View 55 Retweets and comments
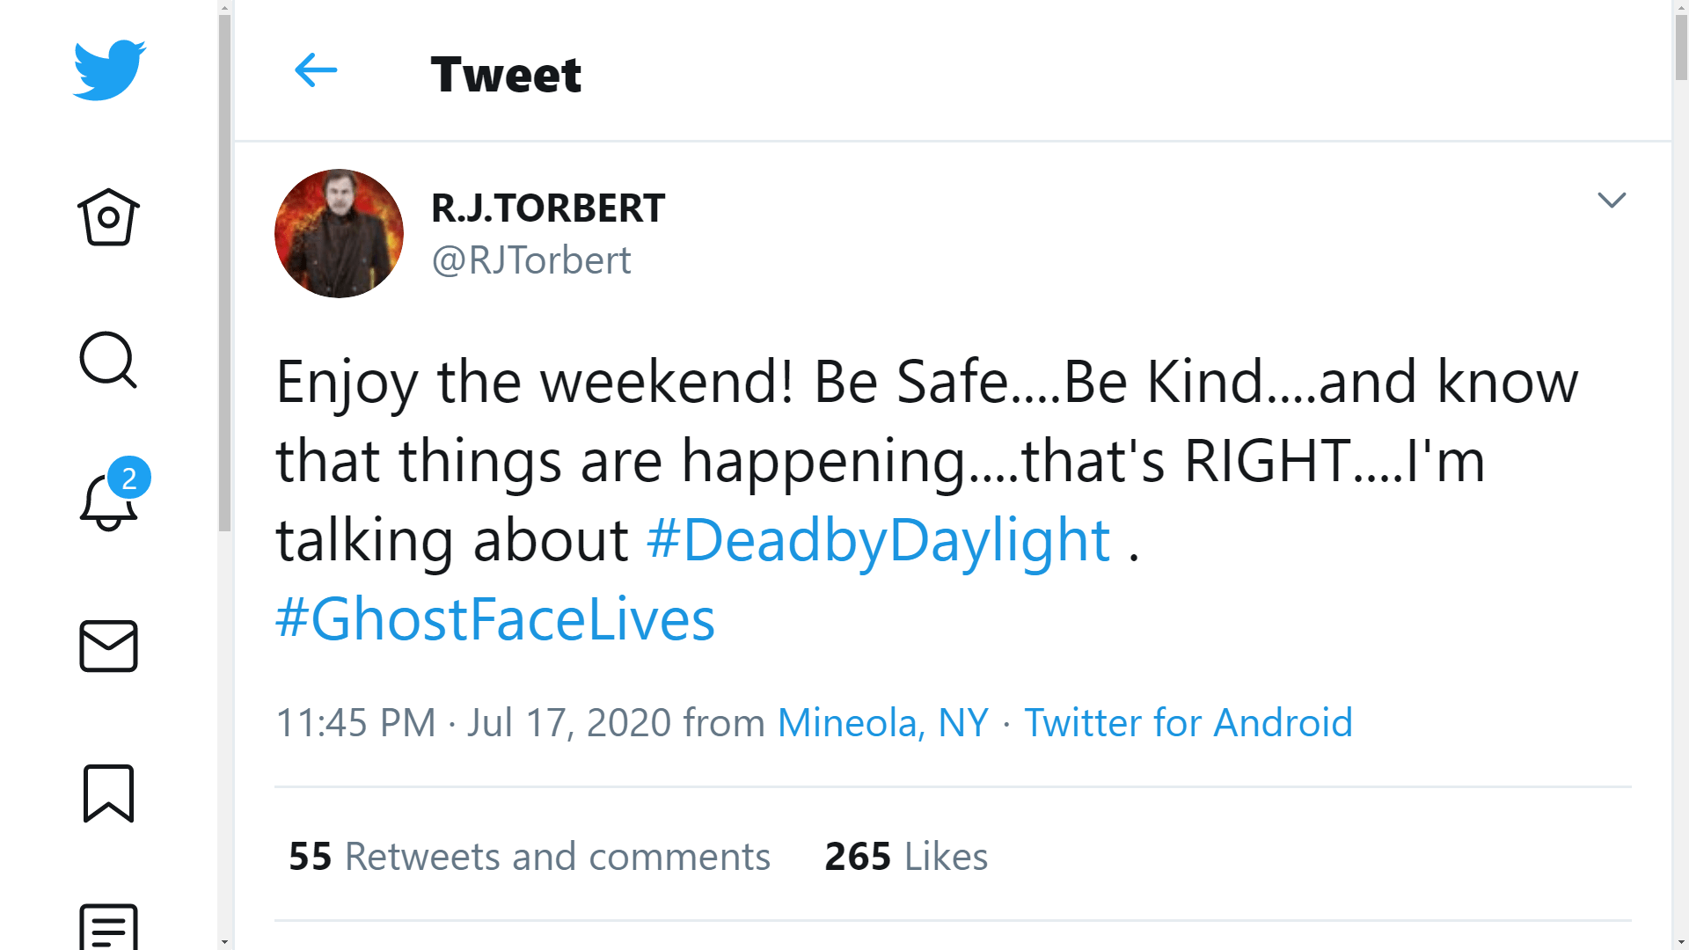Image resolution: width=1689 pixels, height=950 pixels. (x=529, y=857)
